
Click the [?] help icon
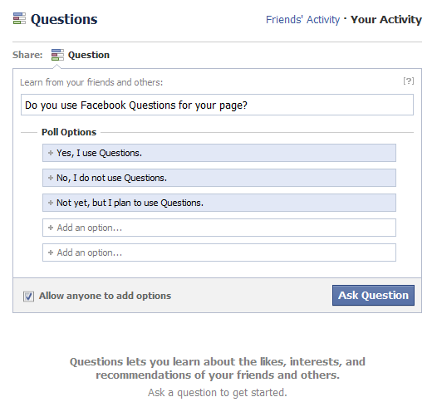(x=409, y=81)
